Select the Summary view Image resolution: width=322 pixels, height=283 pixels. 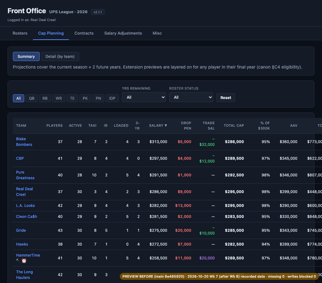(x=26, y=57)
